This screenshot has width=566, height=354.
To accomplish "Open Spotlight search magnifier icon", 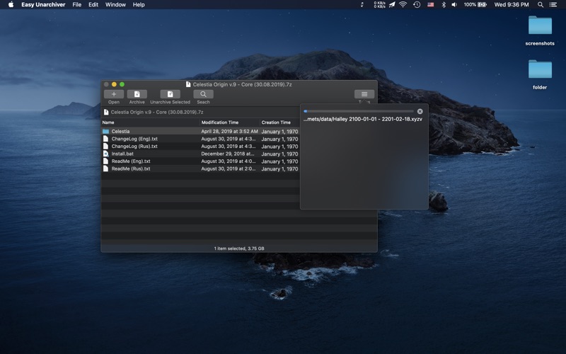I will [541, 5].
